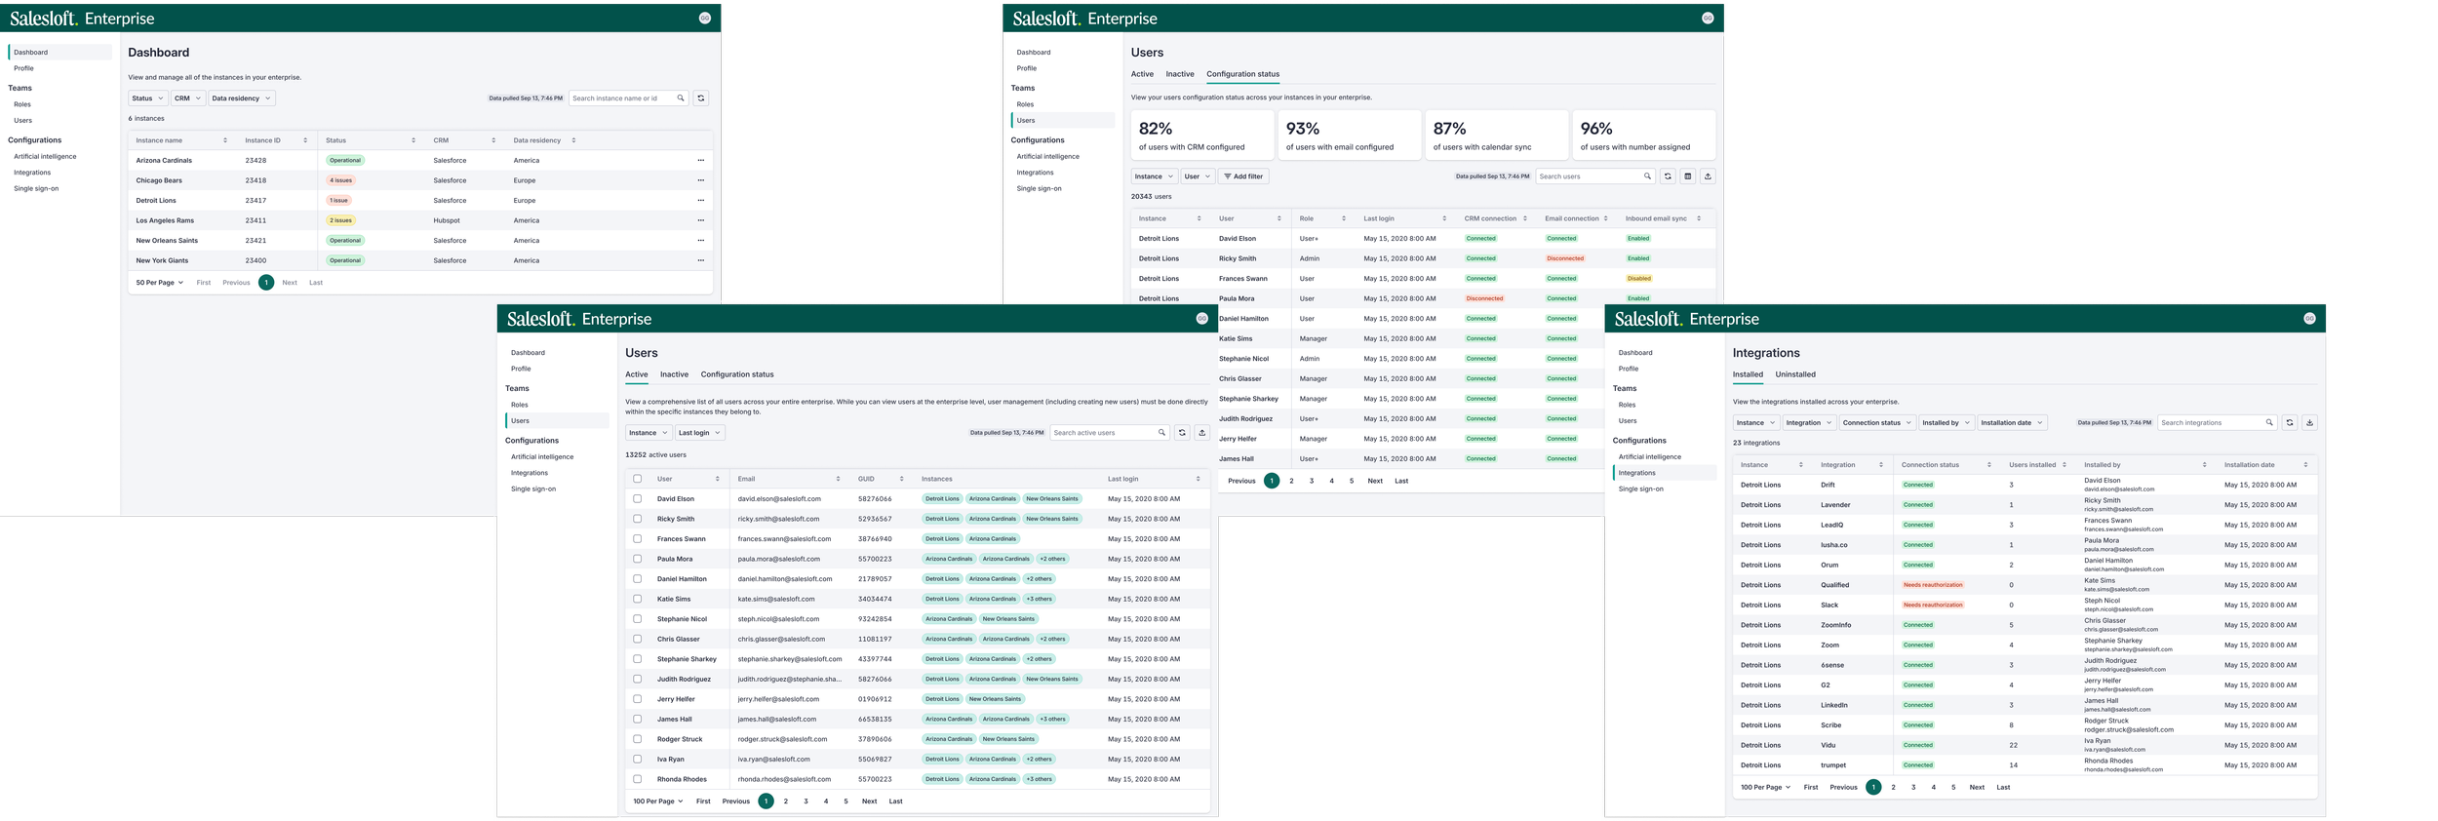Click refresh icon in Configuration status window
2438x821 pixels.
pos(1668,176)
